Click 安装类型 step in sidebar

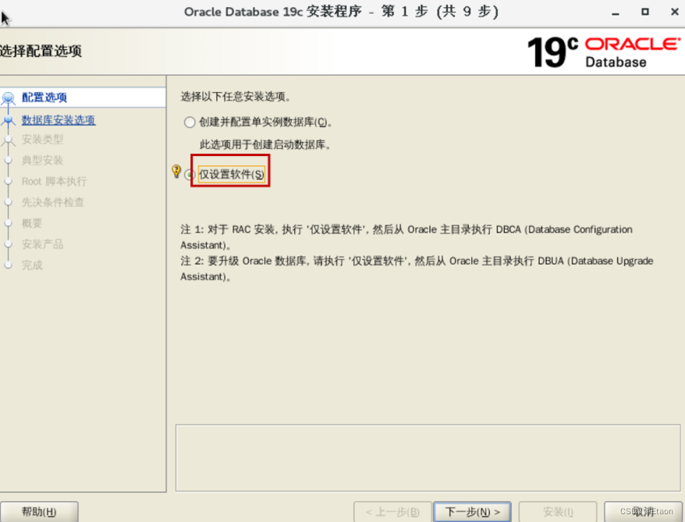(x=42, y=140)
